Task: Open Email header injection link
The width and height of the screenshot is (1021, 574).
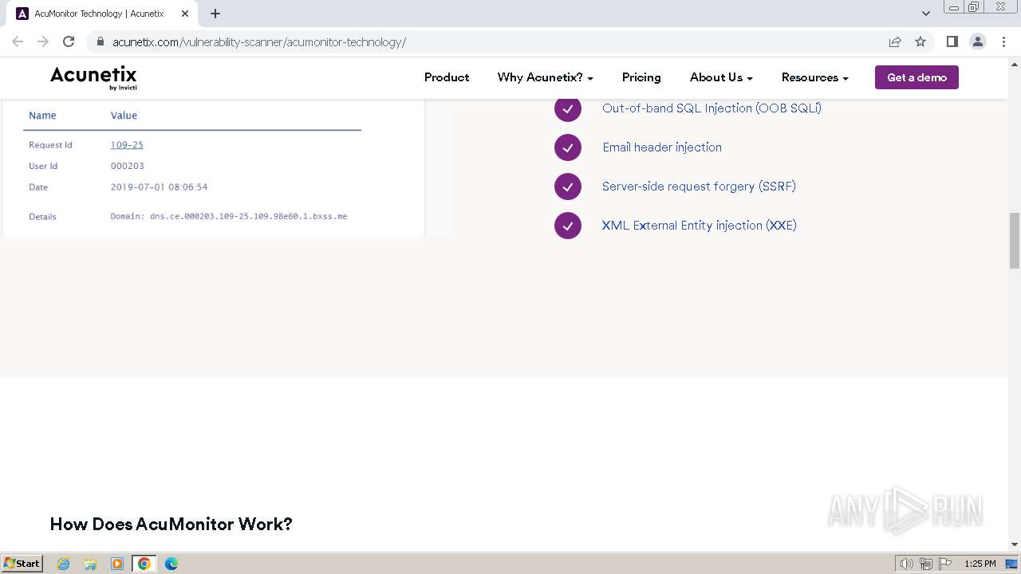Action: [x=662, y=147]
